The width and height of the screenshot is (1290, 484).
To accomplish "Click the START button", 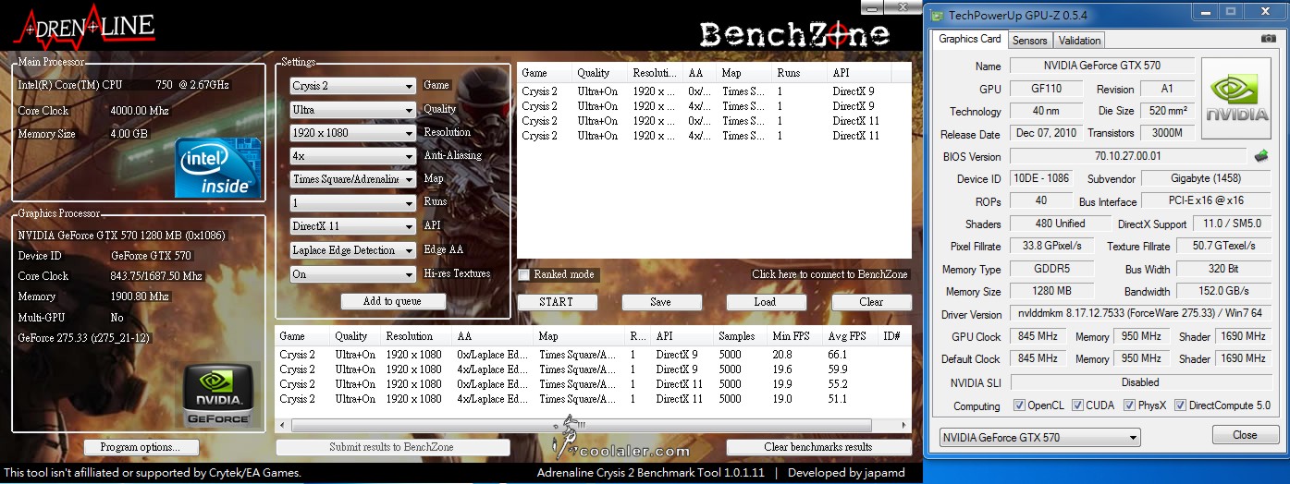I will point(556,302).
